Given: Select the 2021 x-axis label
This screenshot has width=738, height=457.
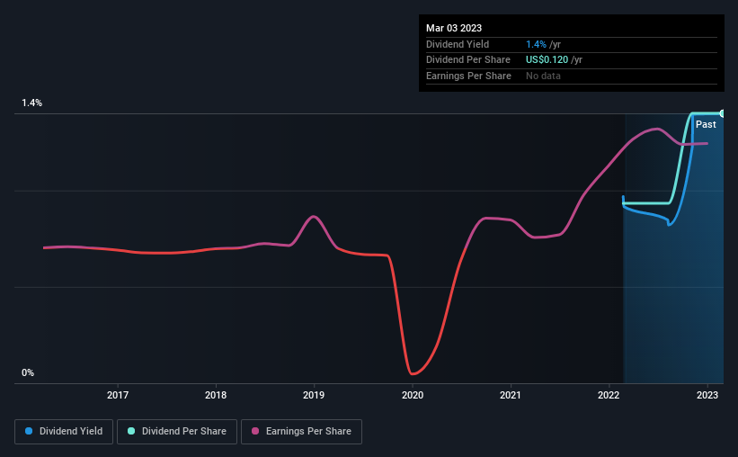Looking at the screenshot, I should click(x=511, y=395).
